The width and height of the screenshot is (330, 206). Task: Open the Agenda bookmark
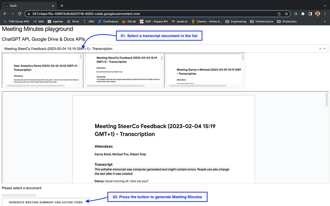pos(55,22)
